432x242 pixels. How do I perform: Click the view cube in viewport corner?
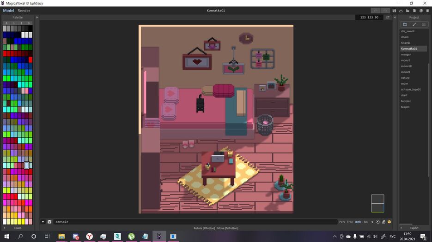click(377, 203)
